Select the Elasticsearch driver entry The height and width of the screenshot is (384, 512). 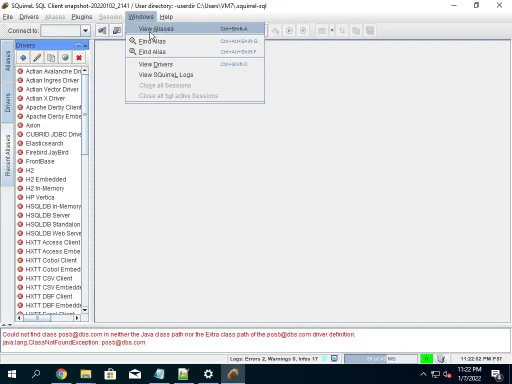click(48, 143)
